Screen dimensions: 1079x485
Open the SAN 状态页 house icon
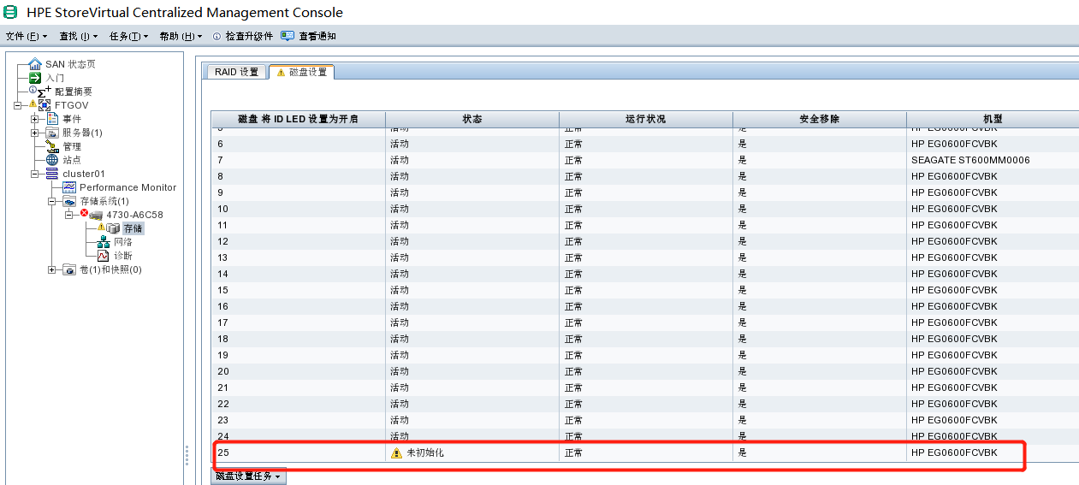35,64
